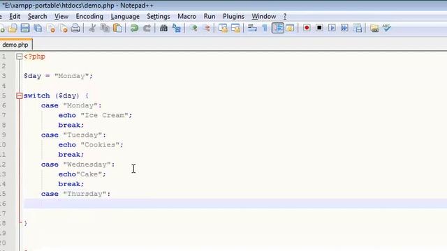
Task: Click the case "Tuesday": line
Action: click(73, 135)
